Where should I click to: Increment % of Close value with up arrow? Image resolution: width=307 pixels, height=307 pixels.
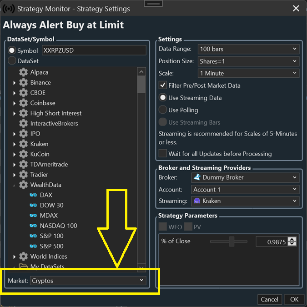(x=292, y=239)
